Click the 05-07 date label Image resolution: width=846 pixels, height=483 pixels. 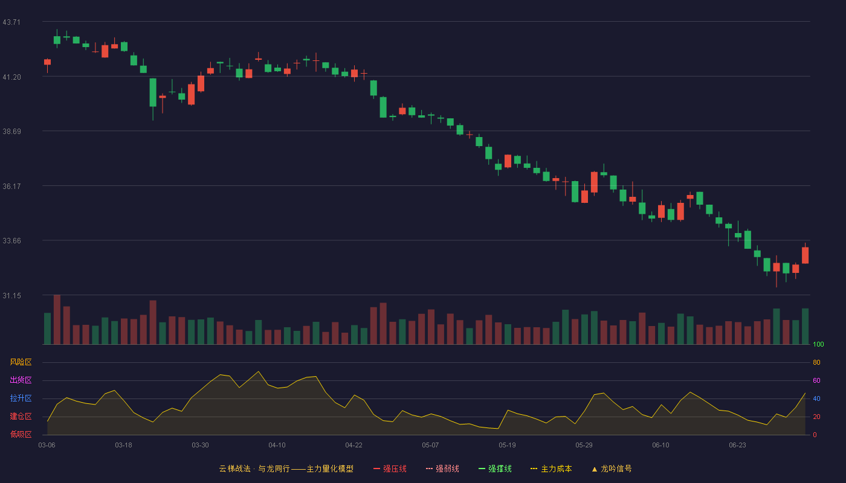[x=430, y=445]
